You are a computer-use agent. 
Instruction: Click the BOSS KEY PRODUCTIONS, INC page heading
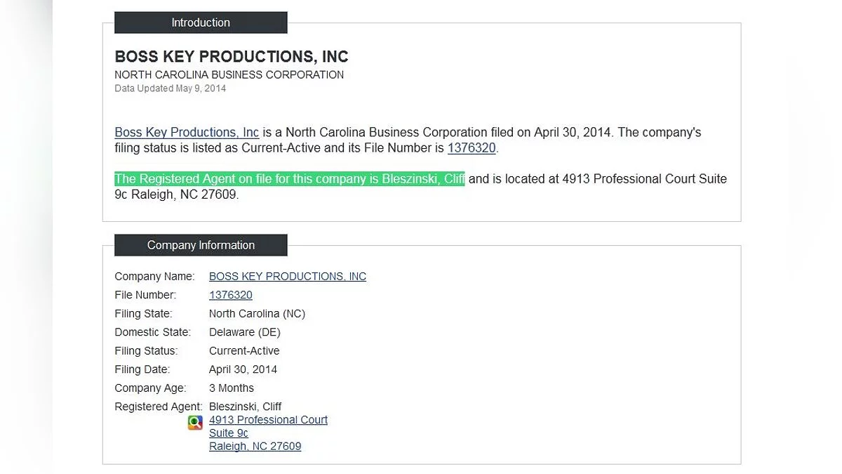[x=232, y=57]
